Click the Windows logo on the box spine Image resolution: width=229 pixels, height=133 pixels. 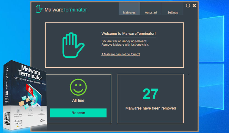click(x=7, y=93)
